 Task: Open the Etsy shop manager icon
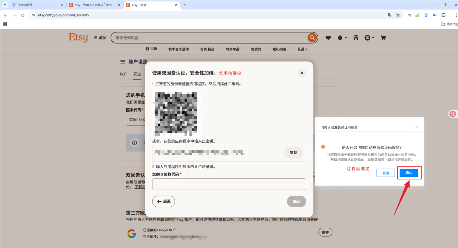click(356, 38)
